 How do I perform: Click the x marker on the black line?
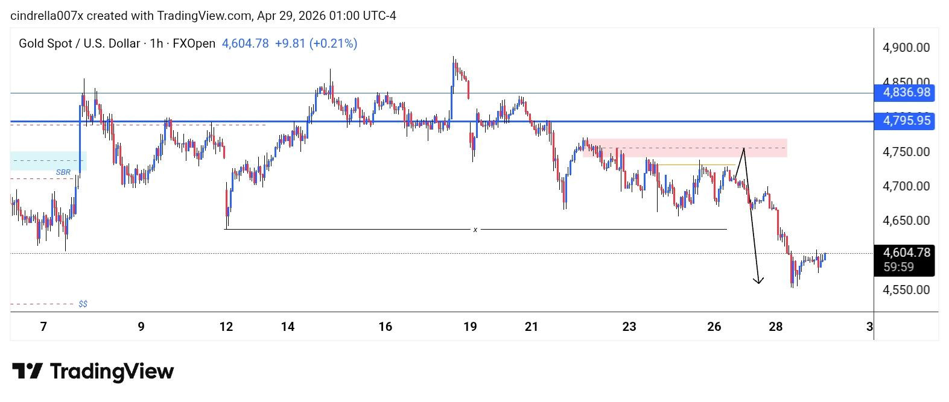475,230
